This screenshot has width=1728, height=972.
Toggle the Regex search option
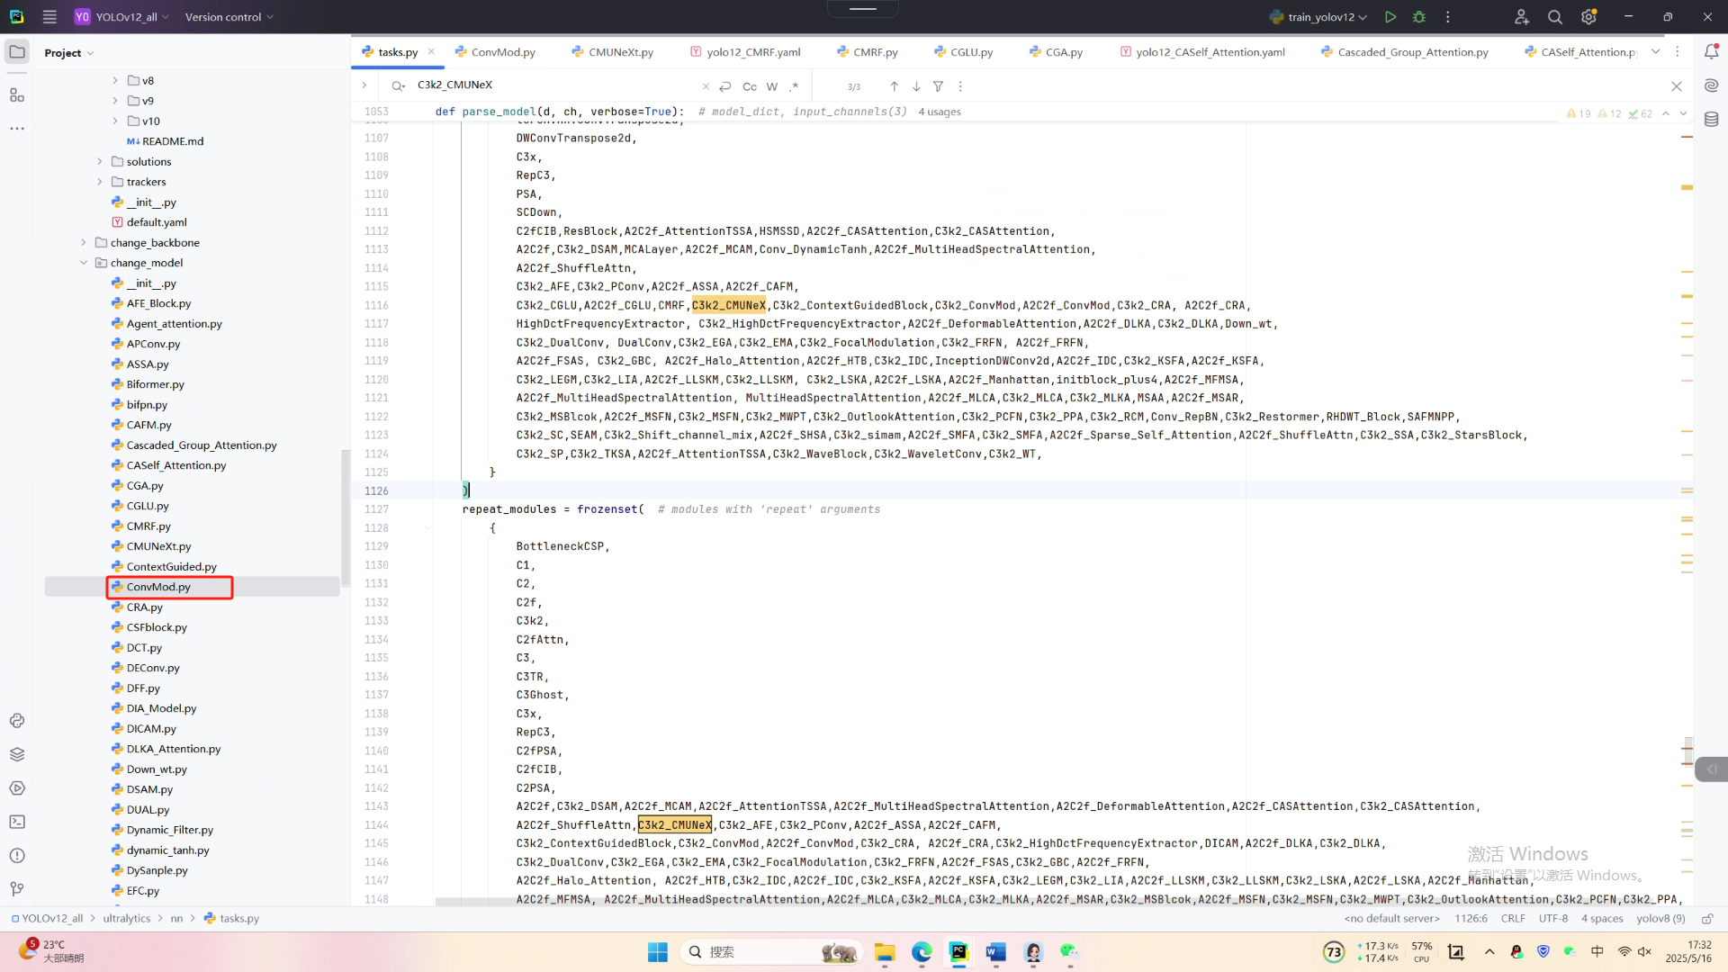[794, 86]
